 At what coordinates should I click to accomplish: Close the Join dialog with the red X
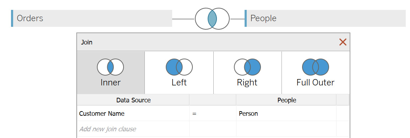pos(343,42)
